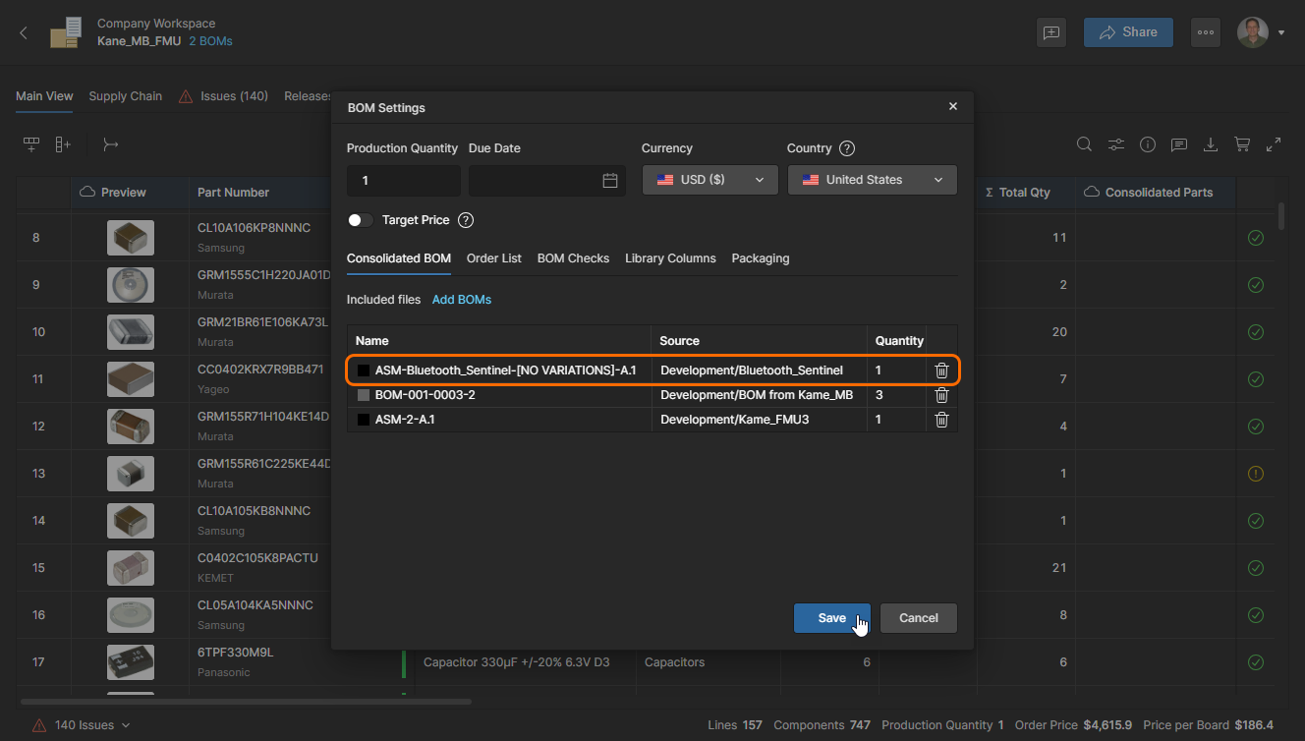This screenshot has width=1305, height=741.
Task: Click the Total Qty column header
Action: point(1025,193)
